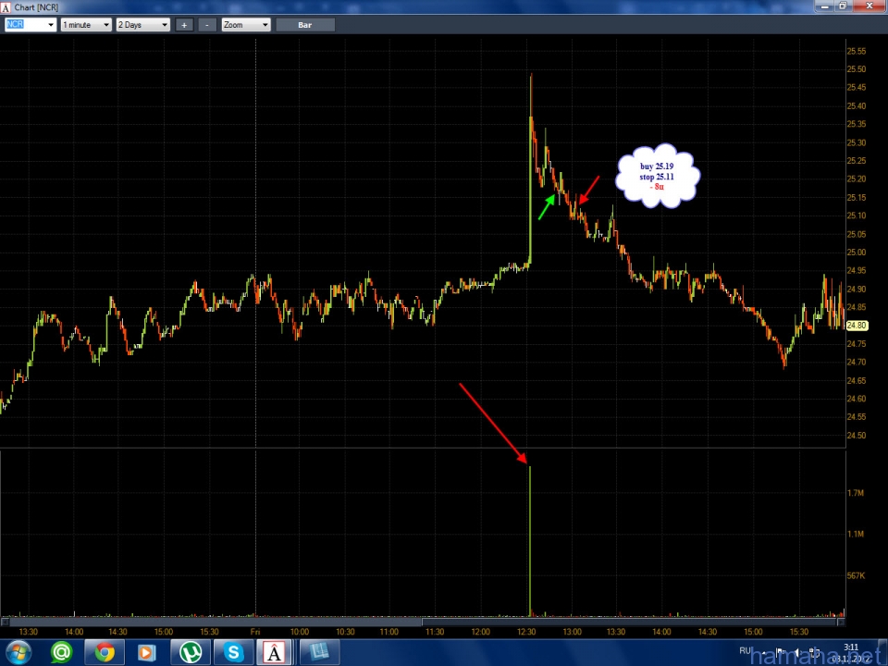Click the scrollbar right arrow below chart
888x666 pixels.
[841, 622]
